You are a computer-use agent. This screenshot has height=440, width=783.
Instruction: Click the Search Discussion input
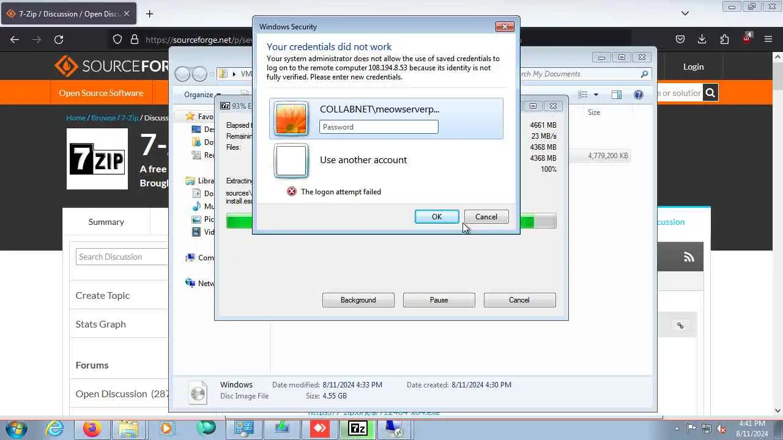[122, 257]
